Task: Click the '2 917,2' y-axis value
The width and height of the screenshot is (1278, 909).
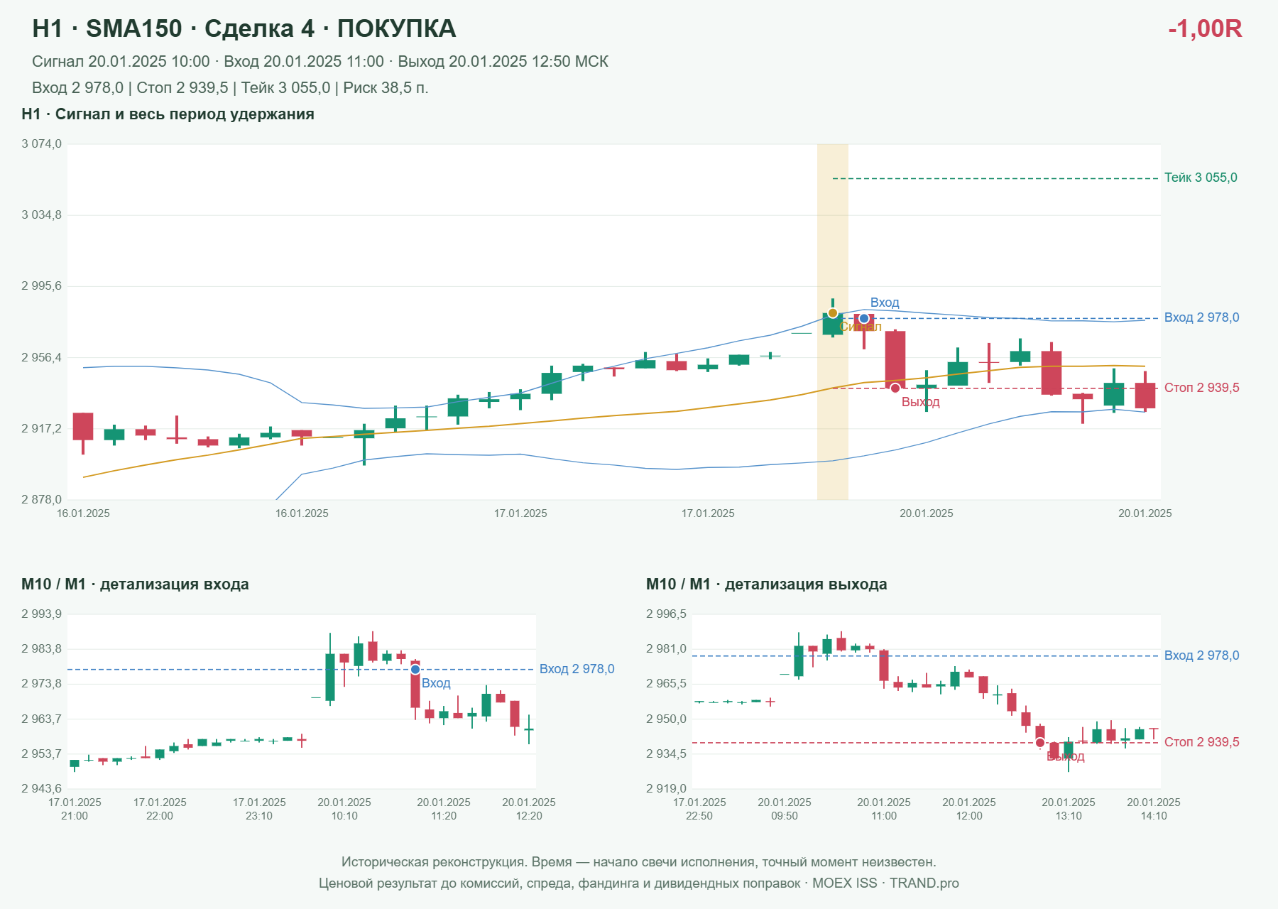Action: click(41, 429)
